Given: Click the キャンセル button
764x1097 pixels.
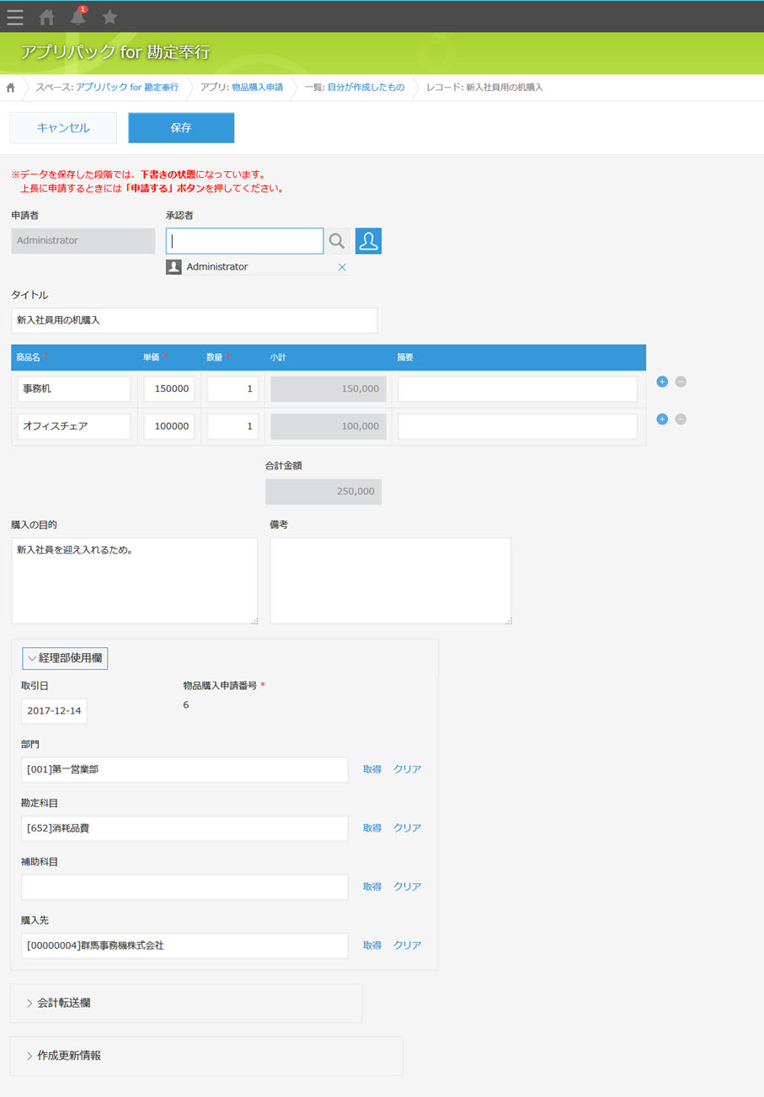Looking at the screenshot, I should pos(63,128).
